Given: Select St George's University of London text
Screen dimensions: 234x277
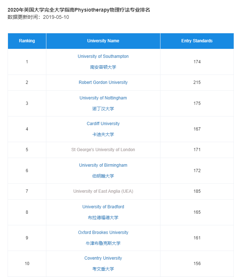Looking at the screenshot, I should pyautogui.click(x=103, y=150).
